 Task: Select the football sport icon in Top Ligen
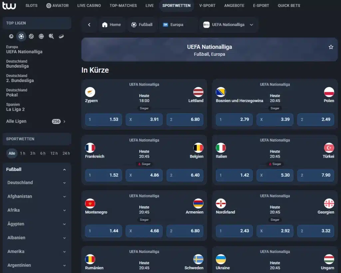[x=21, y=36]
